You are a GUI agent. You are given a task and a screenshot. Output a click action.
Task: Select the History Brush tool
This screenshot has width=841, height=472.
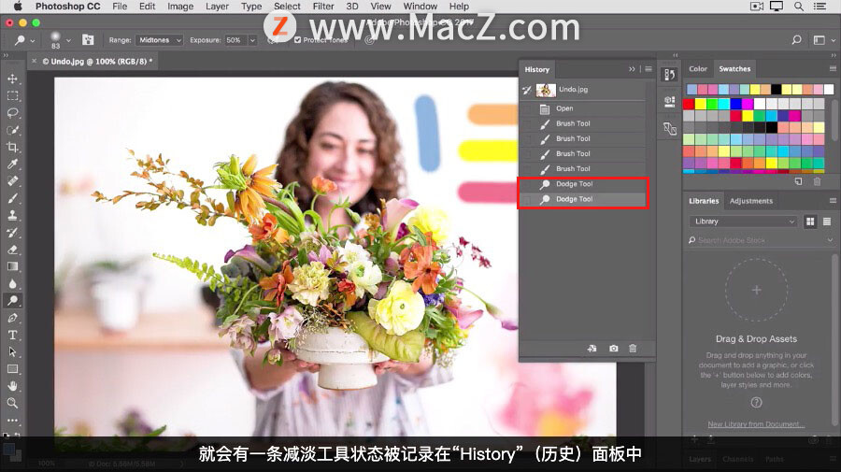[12, 233]
